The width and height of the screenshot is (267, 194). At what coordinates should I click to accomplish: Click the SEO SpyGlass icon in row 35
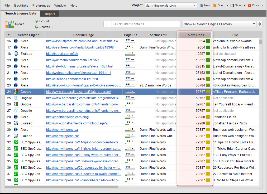16,161
